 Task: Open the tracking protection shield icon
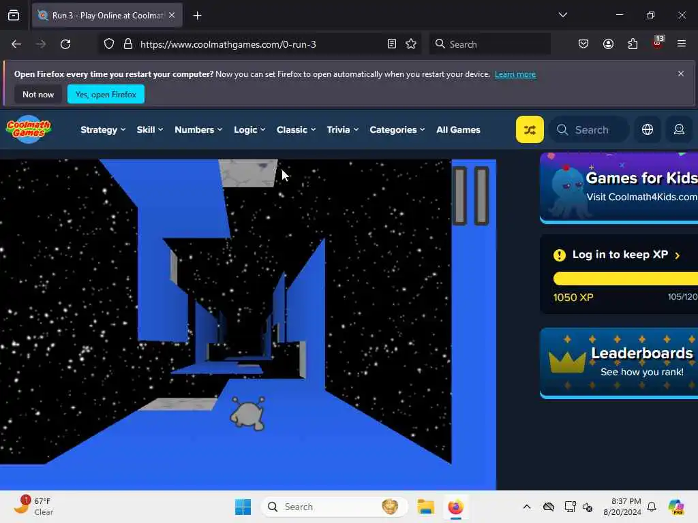pyautogui.click(x=109, y=44)
